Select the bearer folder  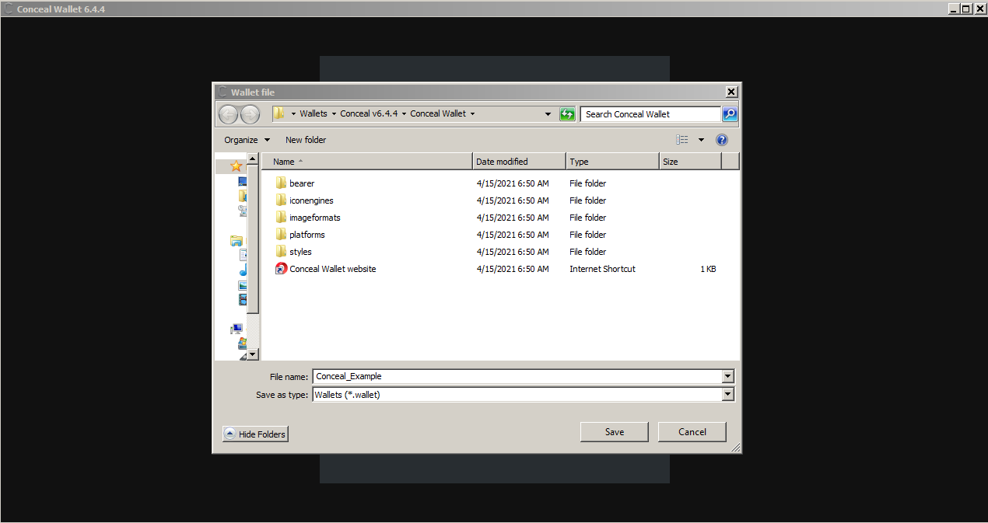301,183
